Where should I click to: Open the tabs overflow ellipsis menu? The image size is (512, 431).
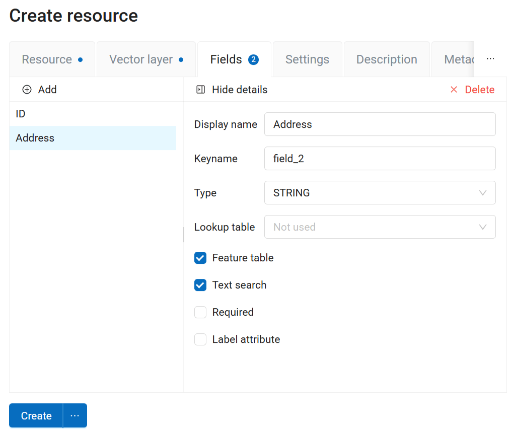click(x=490, y=59)
